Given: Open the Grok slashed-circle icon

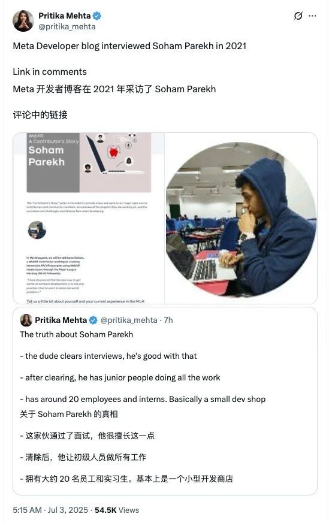Looking at the screenshot, I should click(298, 16).
